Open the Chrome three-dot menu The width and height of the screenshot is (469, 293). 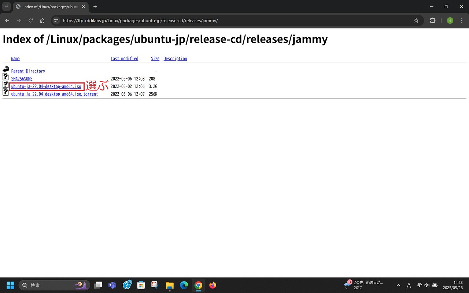pyautogui.click(x=461, y=21)
